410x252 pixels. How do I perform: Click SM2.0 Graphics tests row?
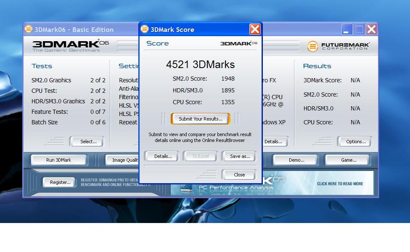(68, 80)
